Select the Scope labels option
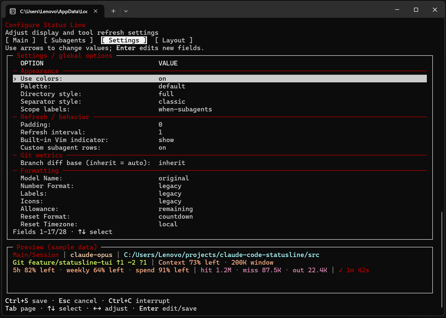446x318 pixels. [45, 109]
